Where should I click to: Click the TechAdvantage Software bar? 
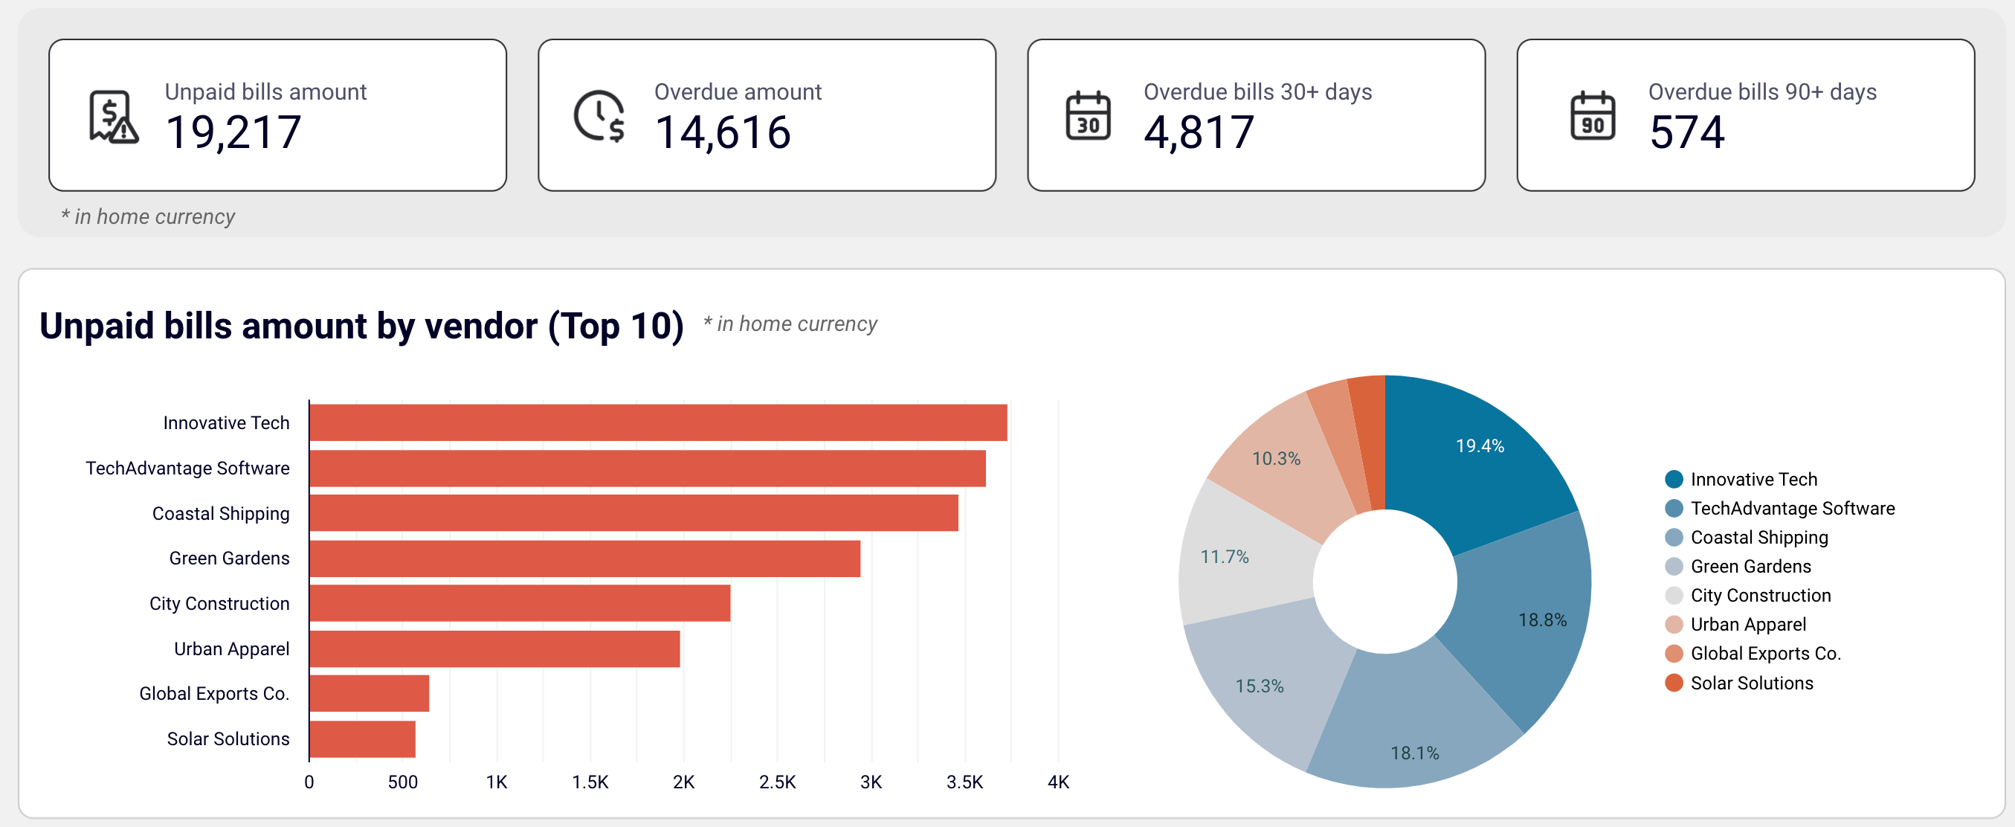(x=648, y=468)
